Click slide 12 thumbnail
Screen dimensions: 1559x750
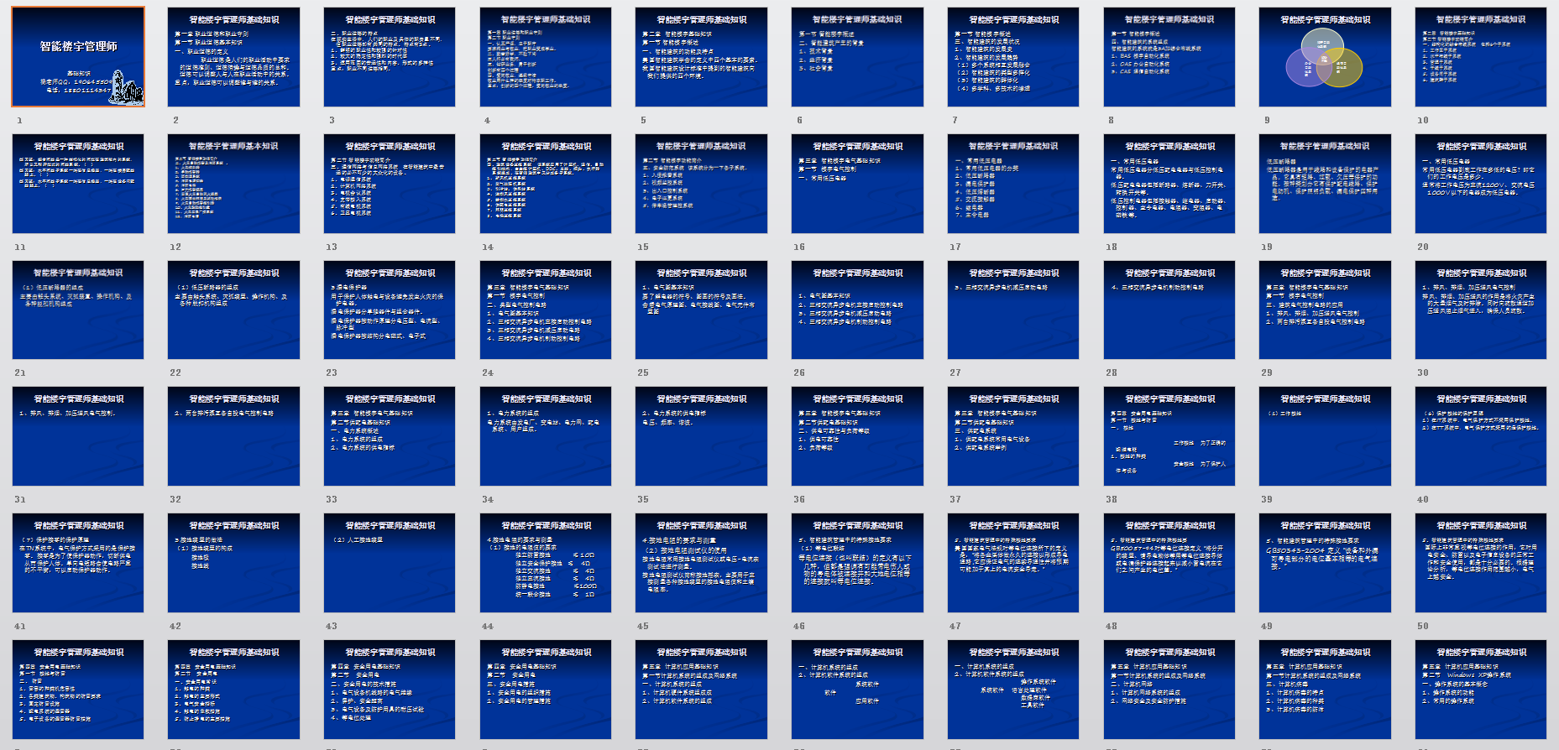[x=233, y=184]
